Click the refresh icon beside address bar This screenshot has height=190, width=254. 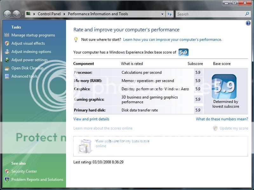[x=170, y=14]
